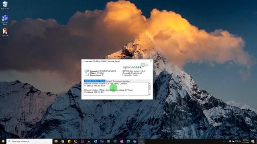Open the red screen recorder taskbar icon
Image resolution: width=257 pixels, height=144 pixels.
coord(76,141)
